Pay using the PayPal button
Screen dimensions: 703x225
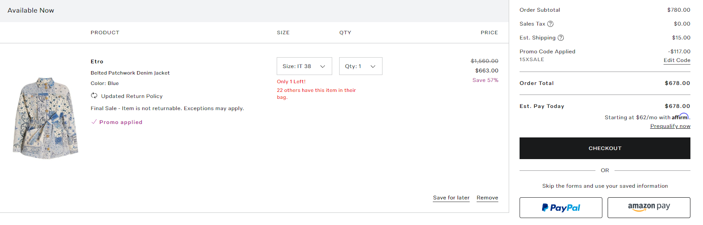(x=561, y=208)
